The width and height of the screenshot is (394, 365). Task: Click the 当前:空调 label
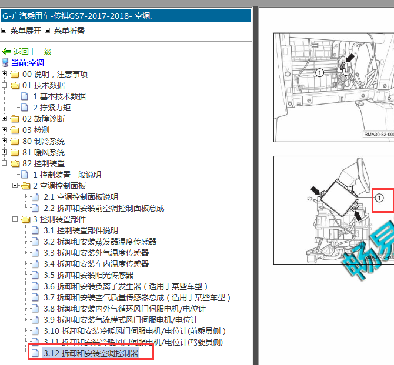[x=28, y=63]
